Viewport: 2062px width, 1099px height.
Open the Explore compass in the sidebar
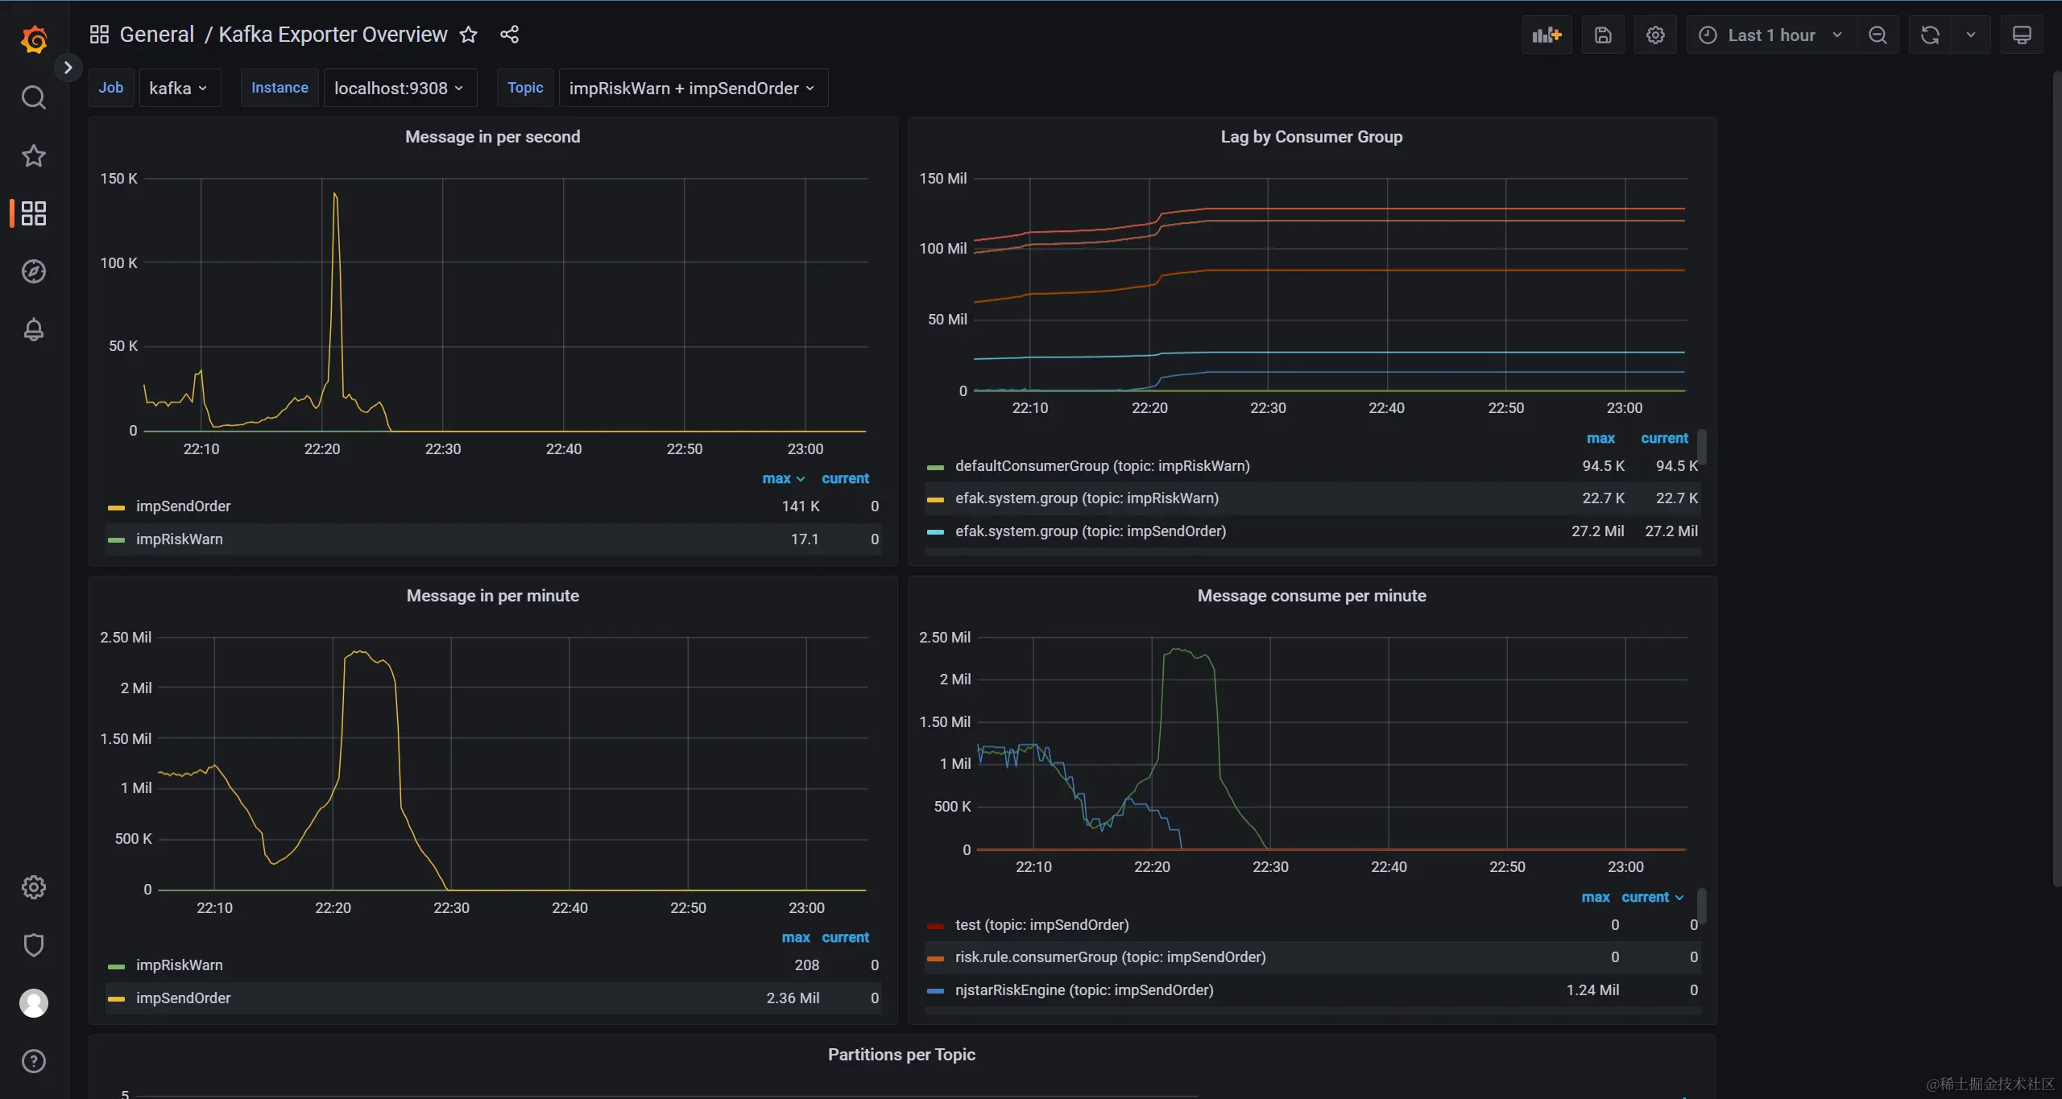click(33, 271)
